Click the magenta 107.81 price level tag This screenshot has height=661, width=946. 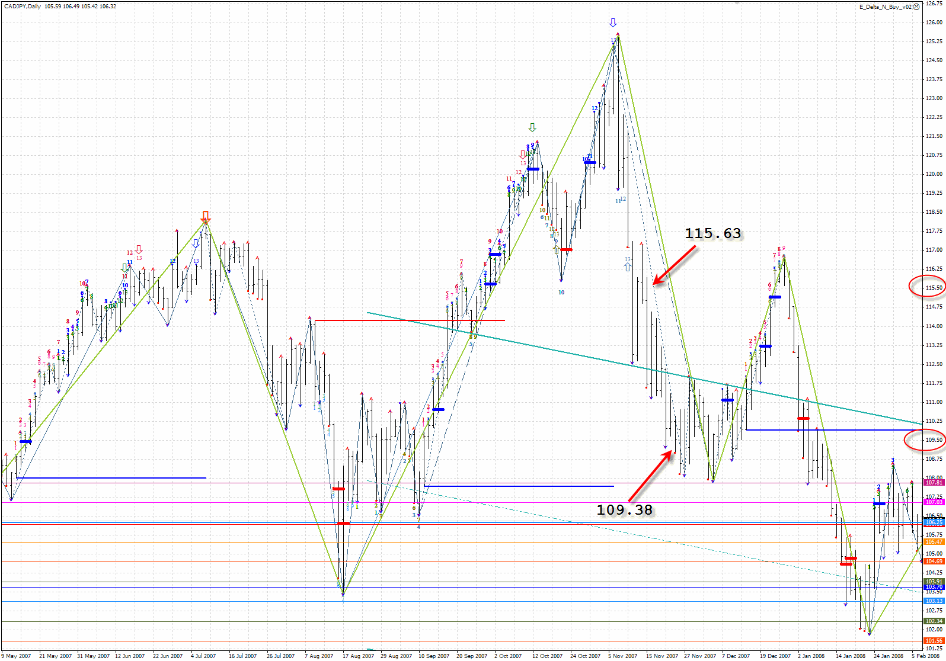pyautogui.click(x=934, y=483)
